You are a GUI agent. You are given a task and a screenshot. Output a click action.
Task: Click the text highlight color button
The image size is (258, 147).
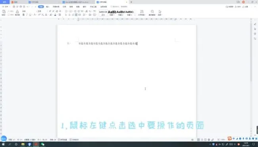pyautogui.click(x=51, y=15)
